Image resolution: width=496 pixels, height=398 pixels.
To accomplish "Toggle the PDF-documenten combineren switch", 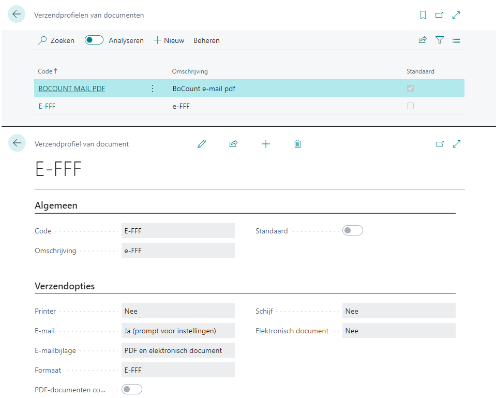I will (x=131, y=389).
